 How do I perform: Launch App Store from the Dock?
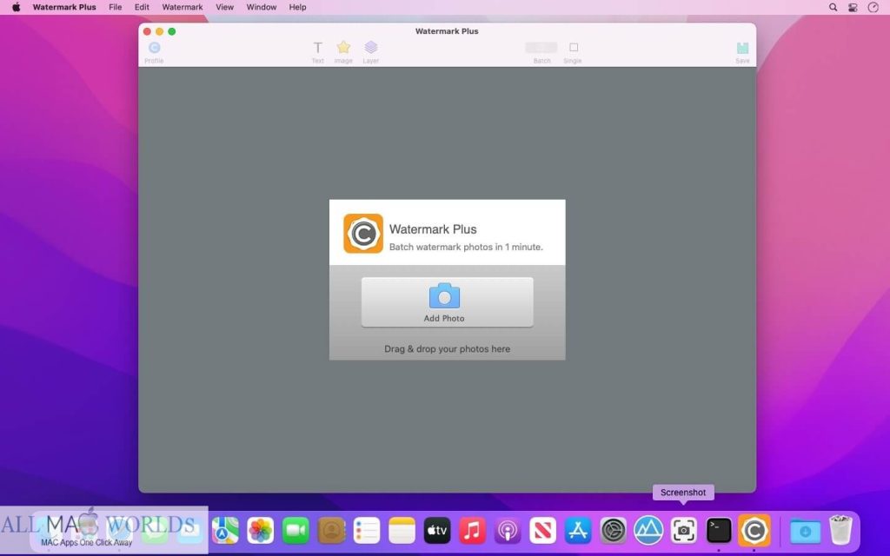[x=578, y=531]
